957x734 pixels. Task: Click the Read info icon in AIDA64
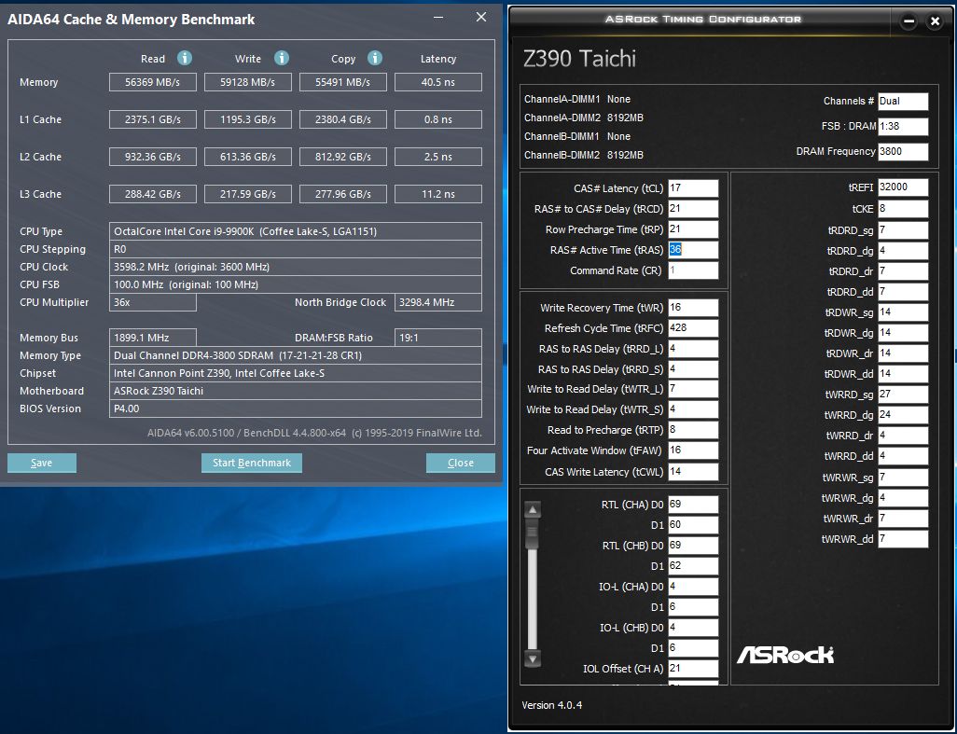pos(185,58)
